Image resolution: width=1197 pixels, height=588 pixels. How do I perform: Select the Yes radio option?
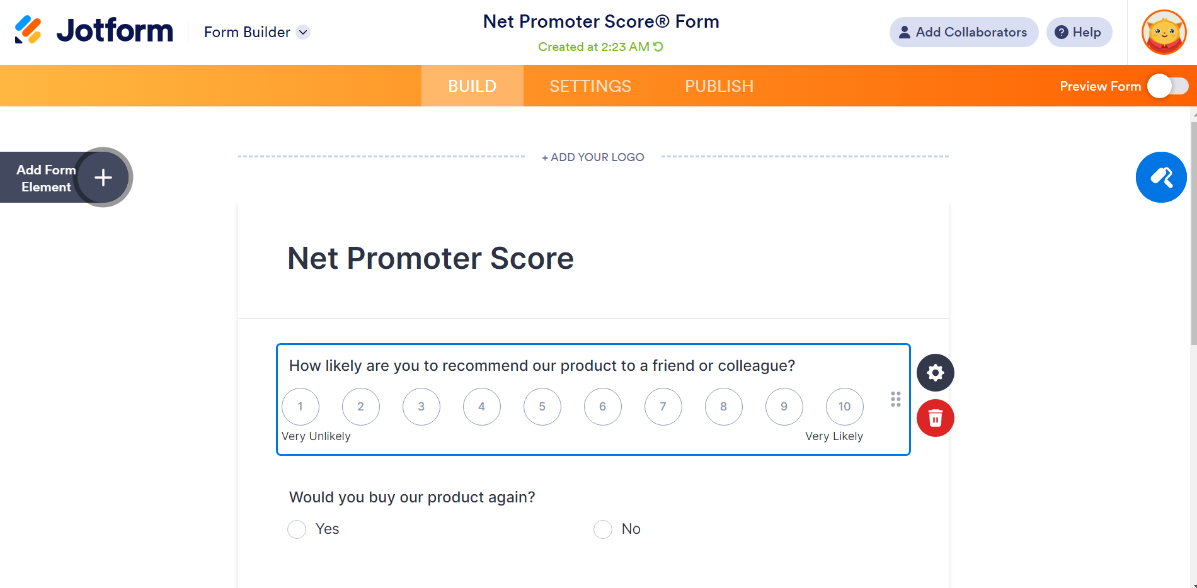point(297,529)
